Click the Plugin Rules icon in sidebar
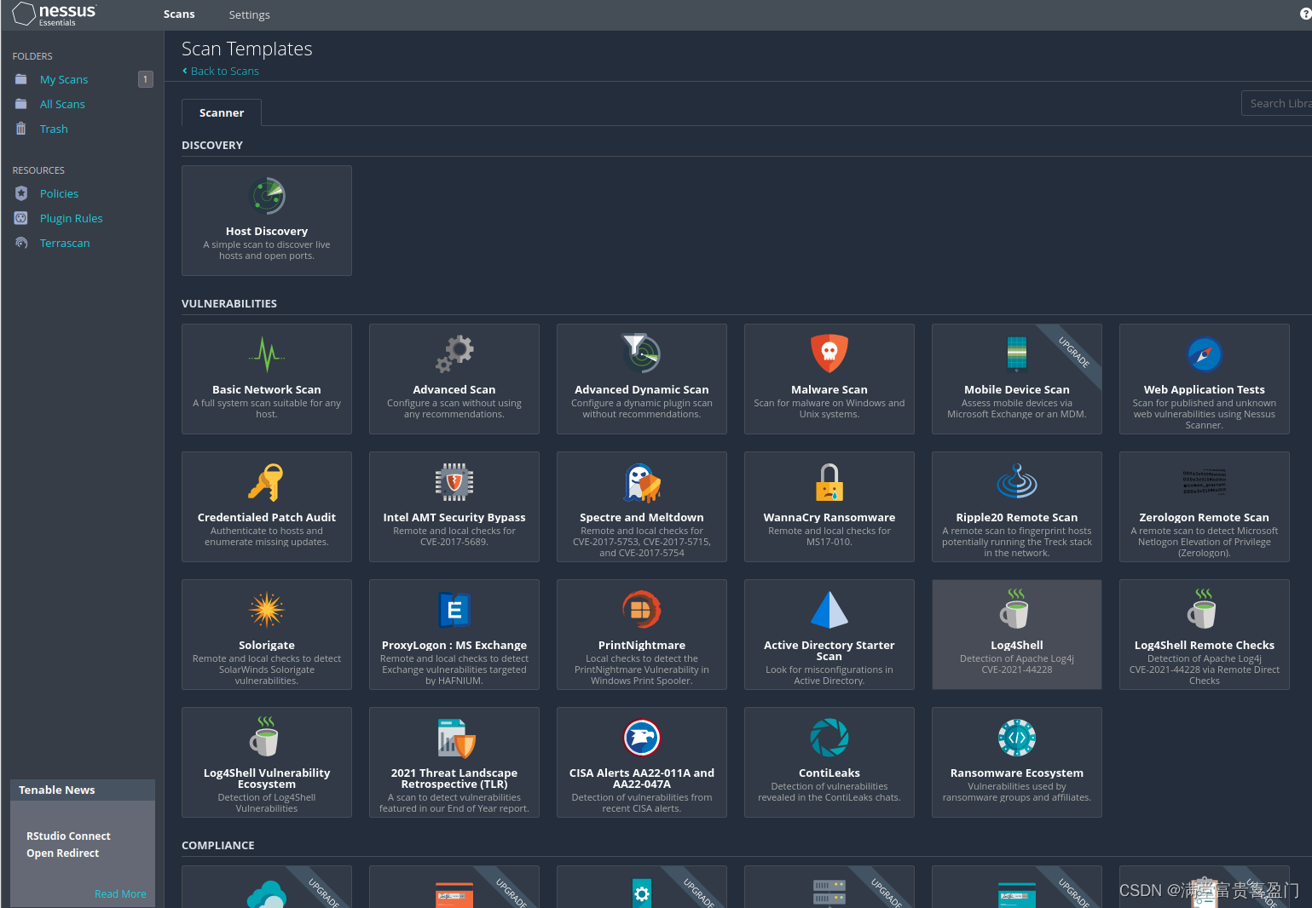1312x908 pixels. tap(21, 218)
